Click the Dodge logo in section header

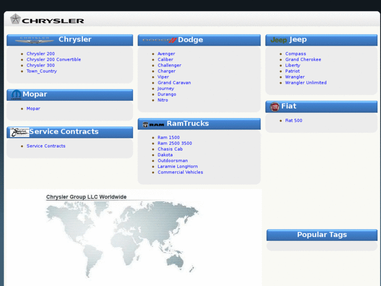[x=159, y=40]
